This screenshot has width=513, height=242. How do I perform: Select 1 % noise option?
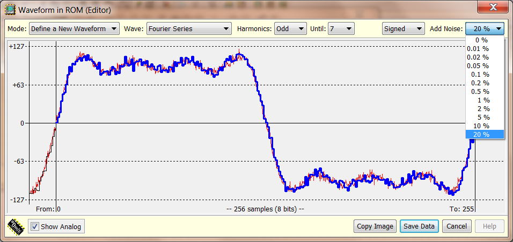[x=485, y=100]
